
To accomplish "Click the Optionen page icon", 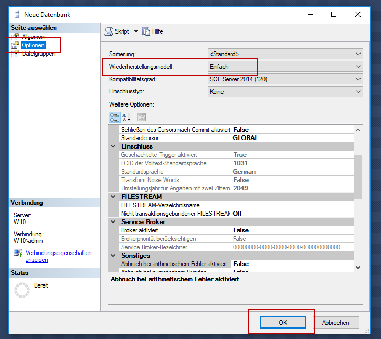I will pyautogui.click(x=16, y=46).
